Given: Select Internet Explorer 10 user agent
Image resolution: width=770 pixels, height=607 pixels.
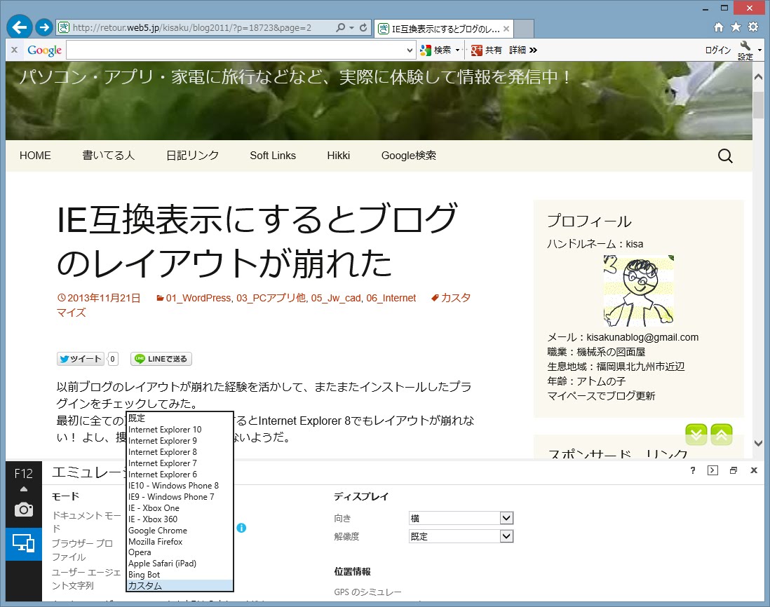Looking at the screenshot, I should click(x=180, y=430).
